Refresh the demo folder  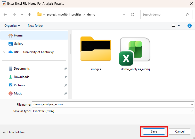pyautogui.click(x=133, y=14)
